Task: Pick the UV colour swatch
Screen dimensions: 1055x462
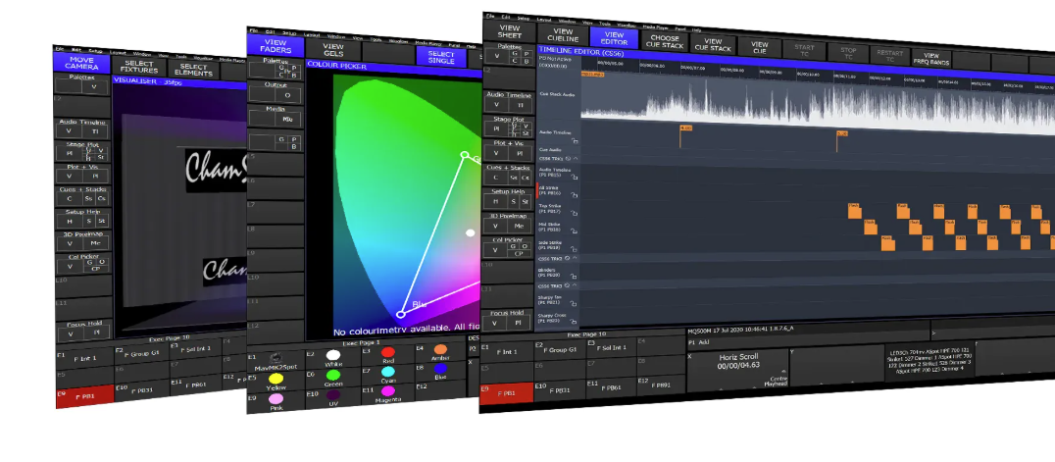Action: pyautogui.click(x=333, y=394)
